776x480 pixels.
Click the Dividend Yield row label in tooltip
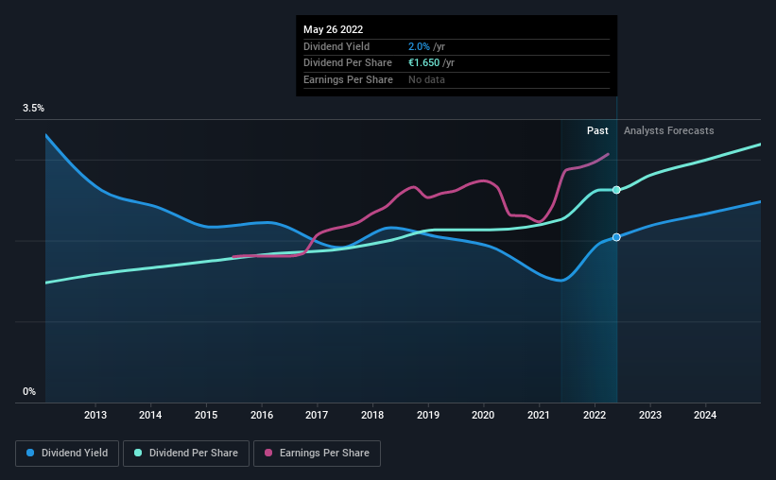pos(336,46)
